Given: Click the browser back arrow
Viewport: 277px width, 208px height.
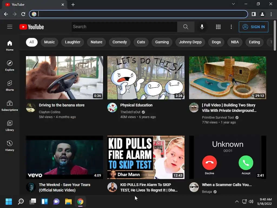Looking at the screenshot, I should click(x=6, y=14).
